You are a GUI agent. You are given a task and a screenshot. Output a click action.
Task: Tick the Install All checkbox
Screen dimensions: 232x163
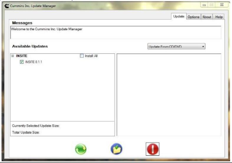(x=82, y=56)
